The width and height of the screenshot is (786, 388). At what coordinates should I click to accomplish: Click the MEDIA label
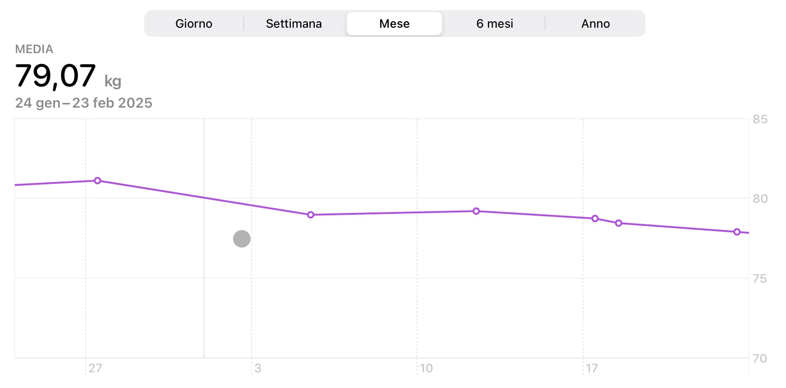click(x=34, y=49)
